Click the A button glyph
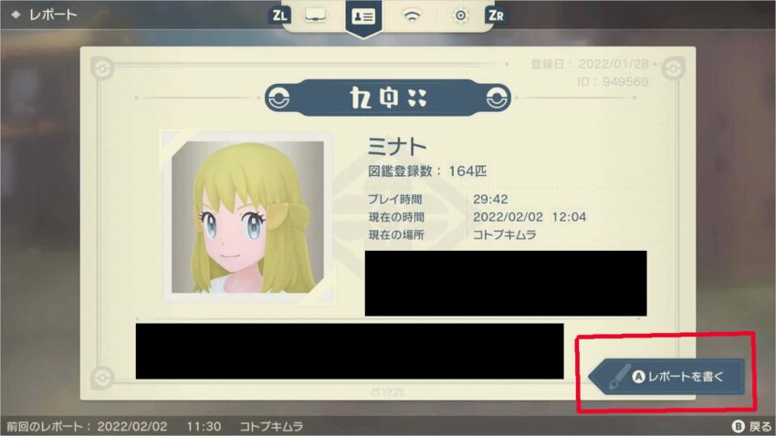Image resolution: width=776 pixels, height=436 pixels. click(639, 377)
